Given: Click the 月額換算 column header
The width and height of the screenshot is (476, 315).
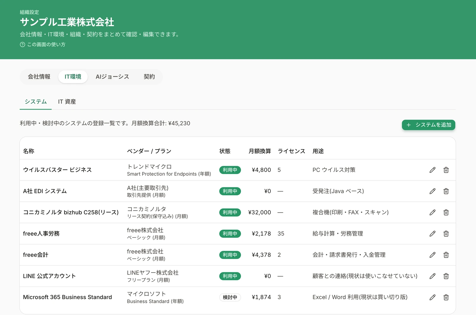Looking at the screenshot, I should tap(260, 151).
